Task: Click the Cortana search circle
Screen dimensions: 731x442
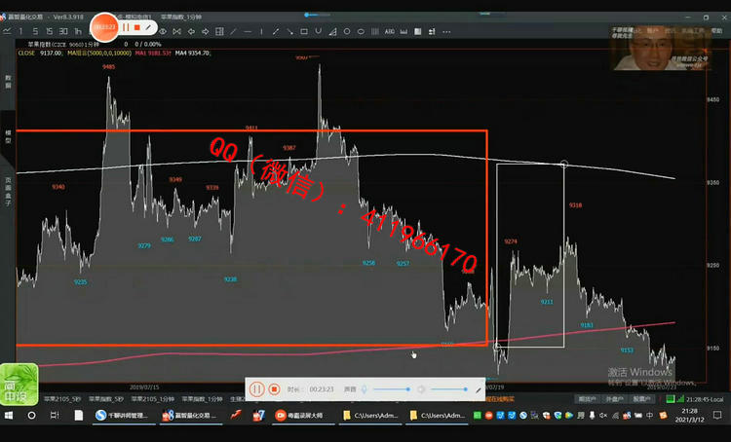Action: click(31, 415)
